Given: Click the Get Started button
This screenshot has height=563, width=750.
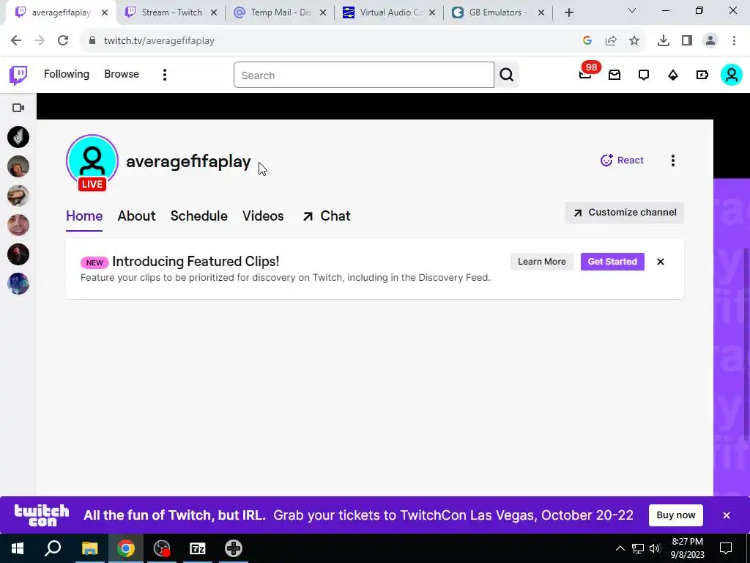Looking at the screenshot, I should coord(612,262).
